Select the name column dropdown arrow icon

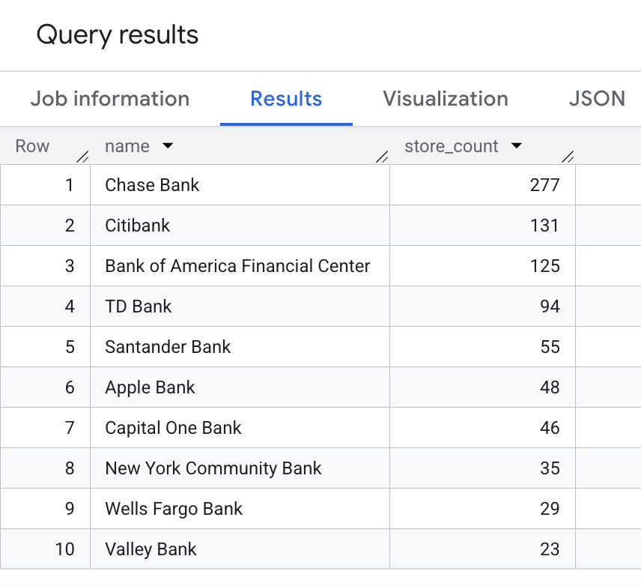pos(168,146)
